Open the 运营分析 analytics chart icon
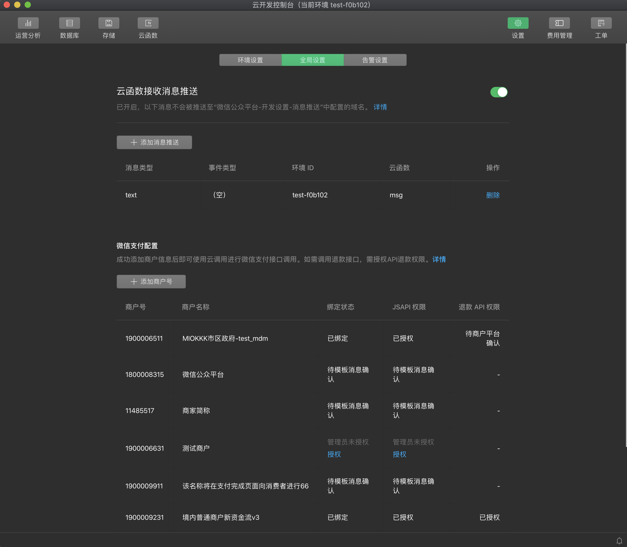Image resolution: width=627 pixels, height=547 pixels. click(x=28, y=23)
